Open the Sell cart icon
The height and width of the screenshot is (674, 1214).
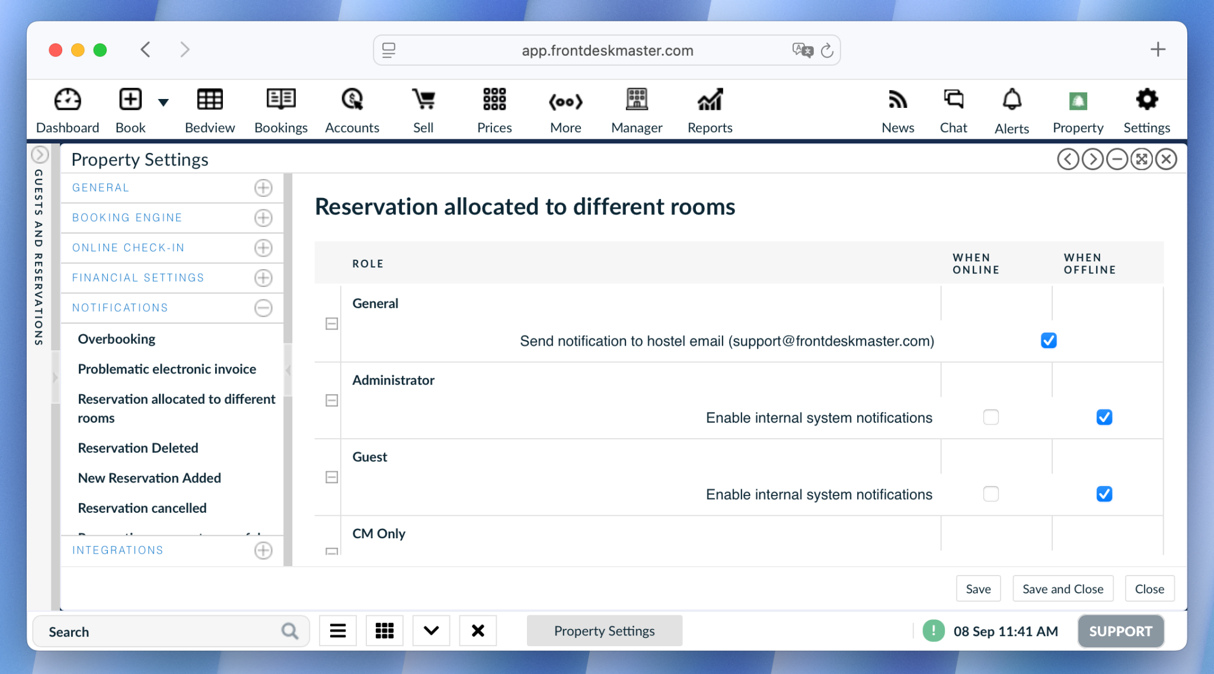click(423, 110)
